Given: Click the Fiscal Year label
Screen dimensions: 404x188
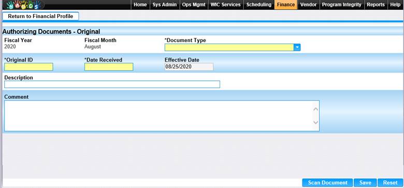Looking at the screenshot, I should (18, 40).
